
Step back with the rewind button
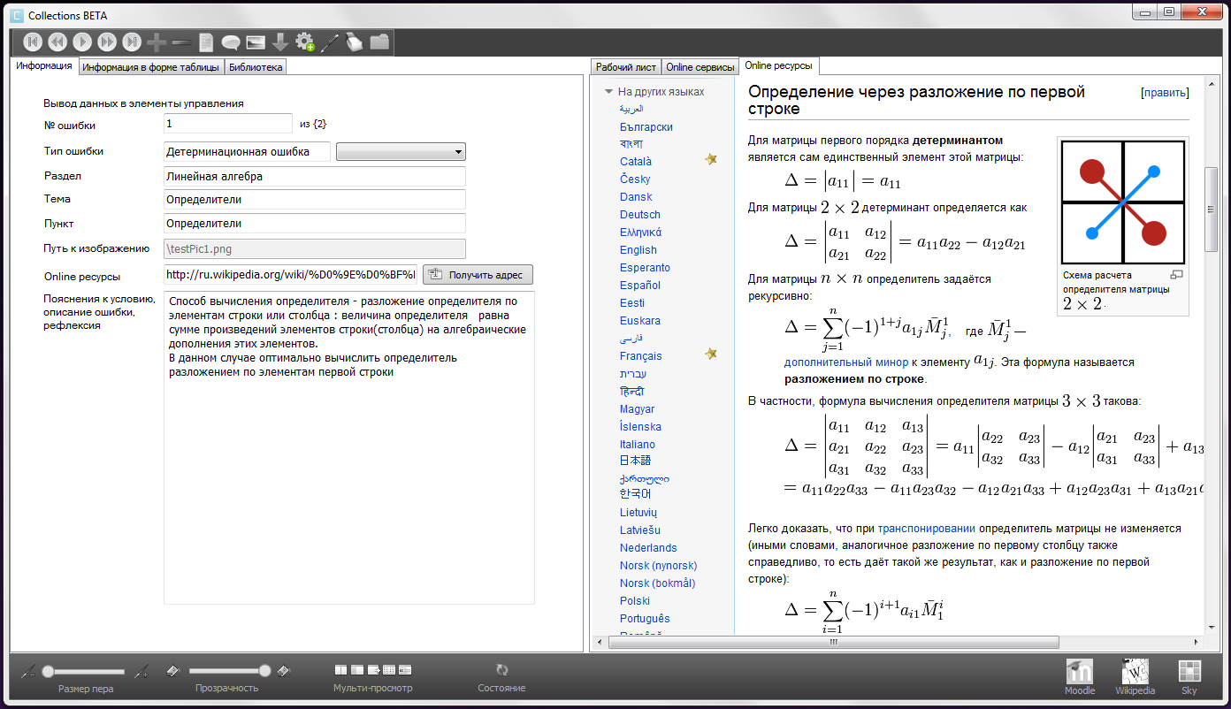click(x=57, y=42)
